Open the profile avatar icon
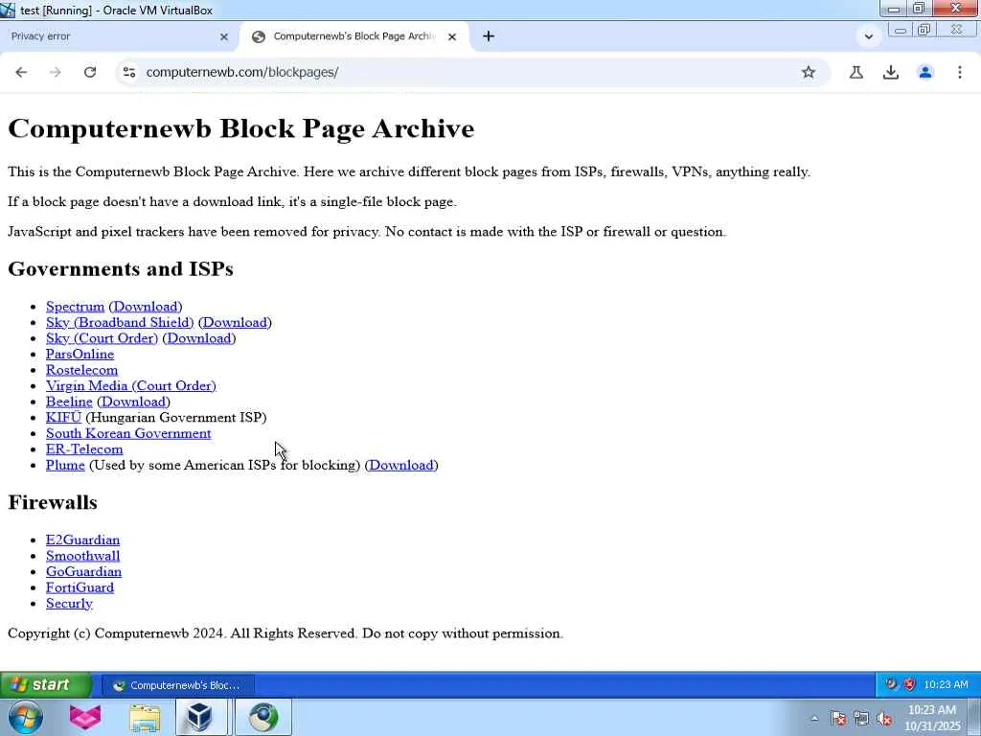981x736 pixels. point(925,72)
